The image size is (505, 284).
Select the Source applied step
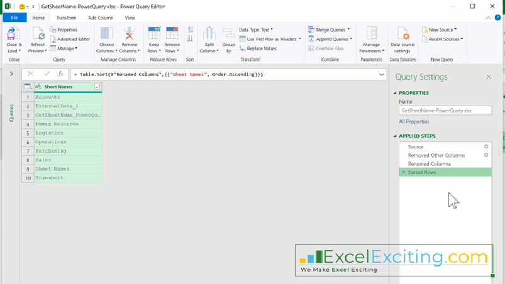pos(445,146)
